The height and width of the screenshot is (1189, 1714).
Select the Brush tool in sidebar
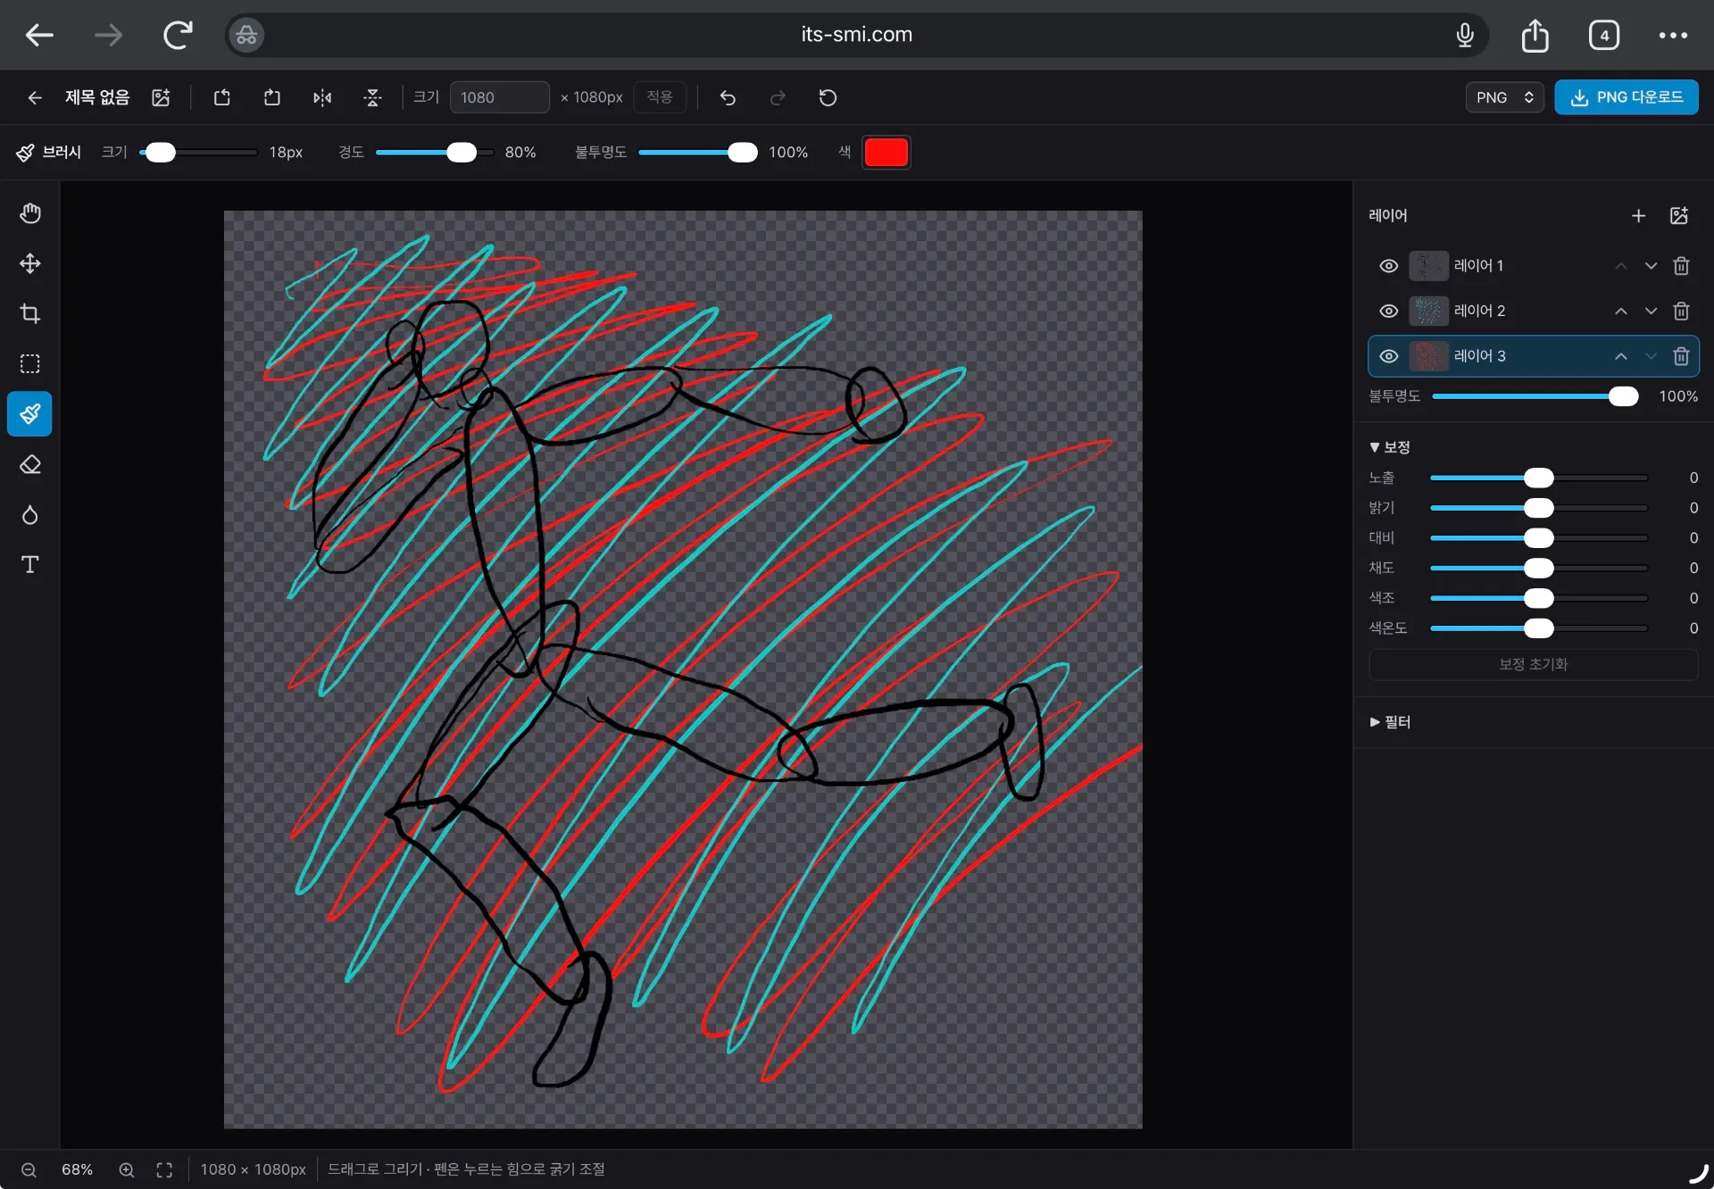coord(30,414)
